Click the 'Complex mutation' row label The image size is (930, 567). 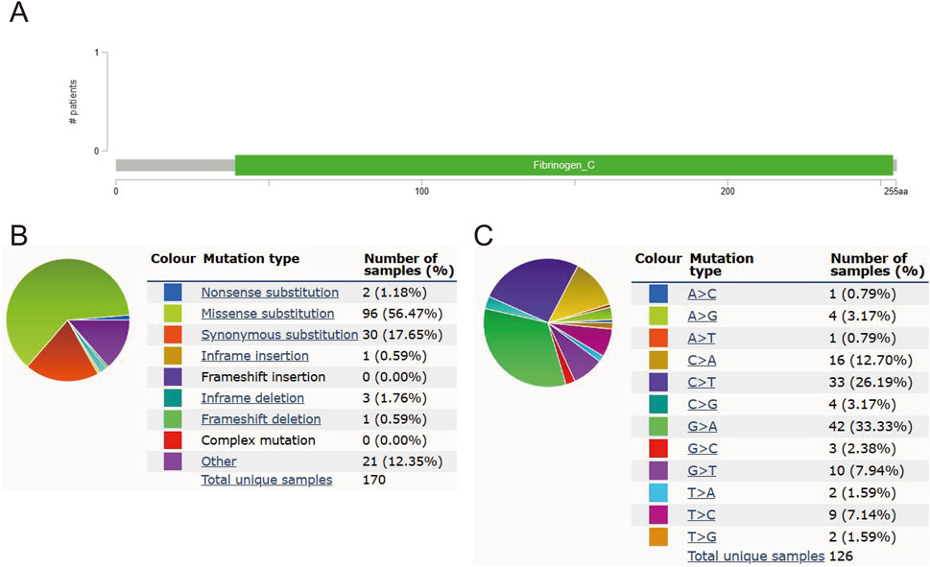258,440
